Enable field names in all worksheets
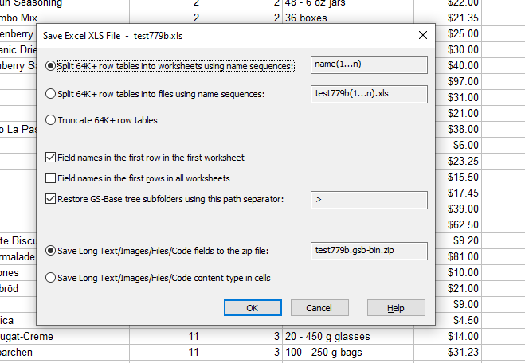525x363 pixels. 52,178
